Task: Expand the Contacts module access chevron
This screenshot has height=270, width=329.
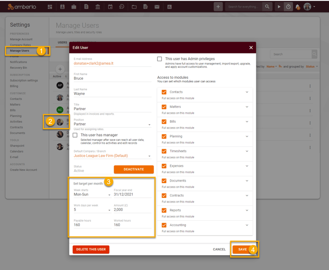Action: click(247, 92)
